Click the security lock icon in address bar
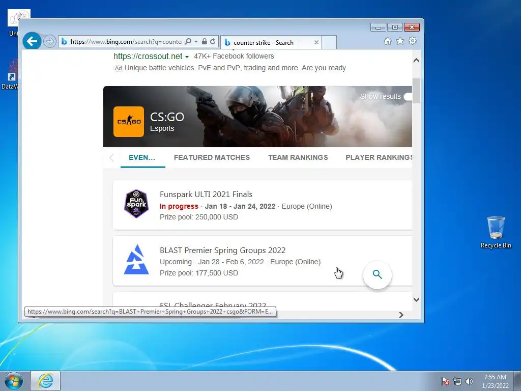Image resolution: width=521 pixels, height=391 pixels. click(205, 42)
